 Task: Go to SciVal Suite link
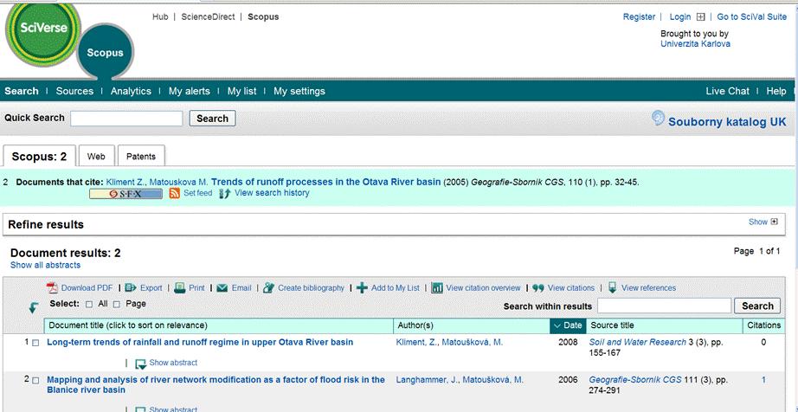click(751, 16)
